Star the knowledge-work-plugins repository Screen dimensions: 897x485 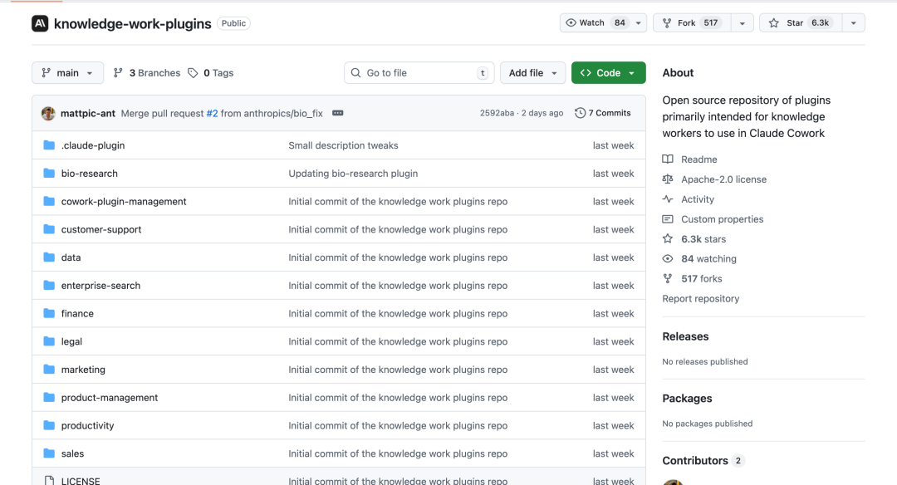point(797,23)
